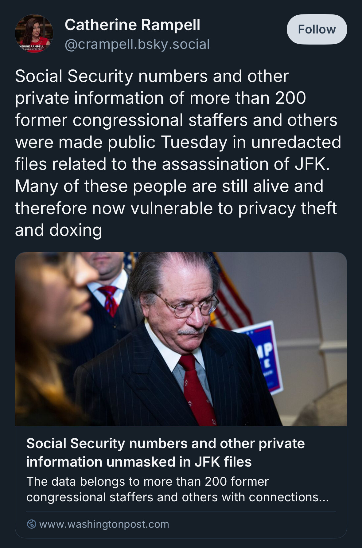Open the article headline about JFK files
Viewport: 362px width, 548px height.
pyautogui.click(x=165, y=452)
